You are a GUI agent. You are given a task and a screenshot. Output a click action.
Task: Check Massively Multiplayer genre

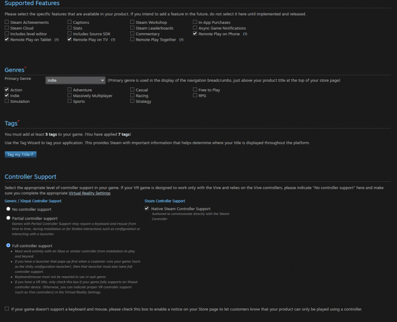coord(70,95)
